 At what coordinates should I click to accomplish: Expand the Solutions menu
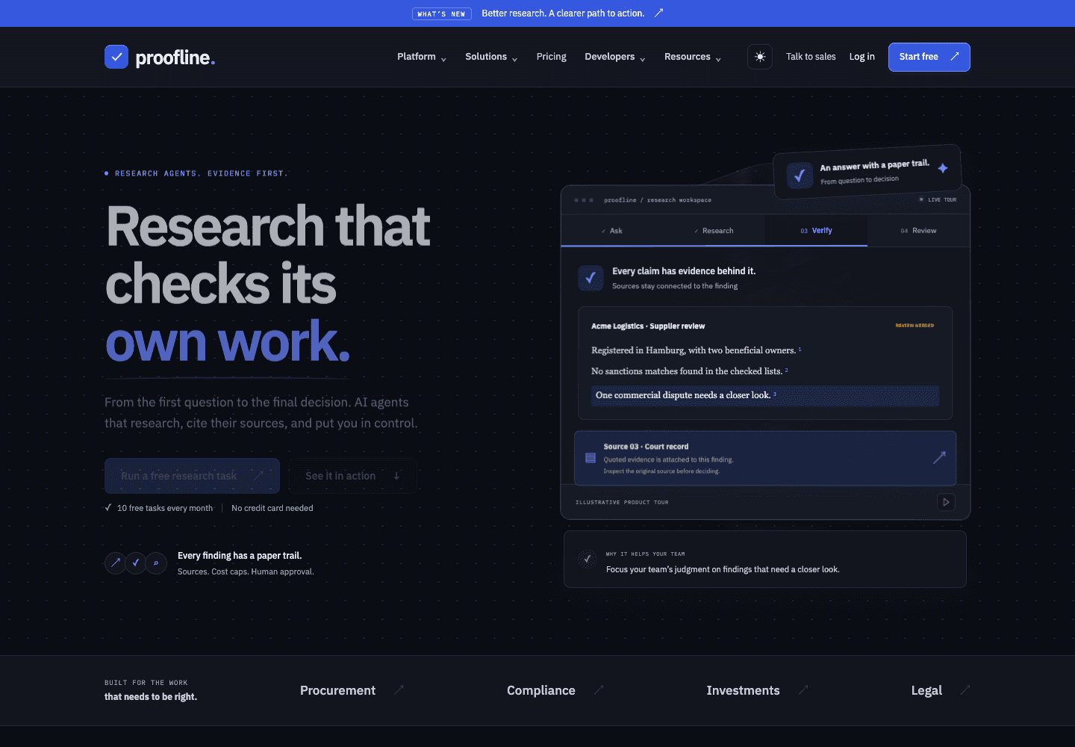[491, 57]
